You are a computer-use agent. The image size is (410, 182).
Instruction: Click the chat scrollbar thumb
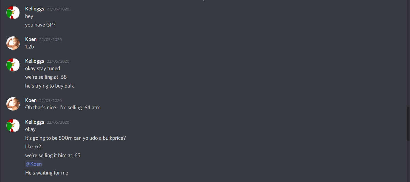[x=408, y=124]
